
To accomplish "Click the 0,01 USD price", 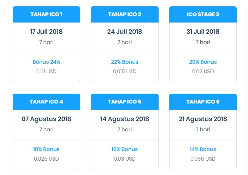I will tap(46, 71).
